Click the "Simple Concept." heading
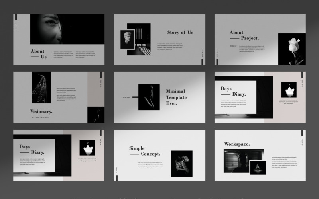The height and width of the screenshot is (199, 319). point(144,151)
